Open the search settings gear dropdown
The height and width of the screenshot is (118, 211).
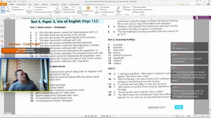point(199,4)
